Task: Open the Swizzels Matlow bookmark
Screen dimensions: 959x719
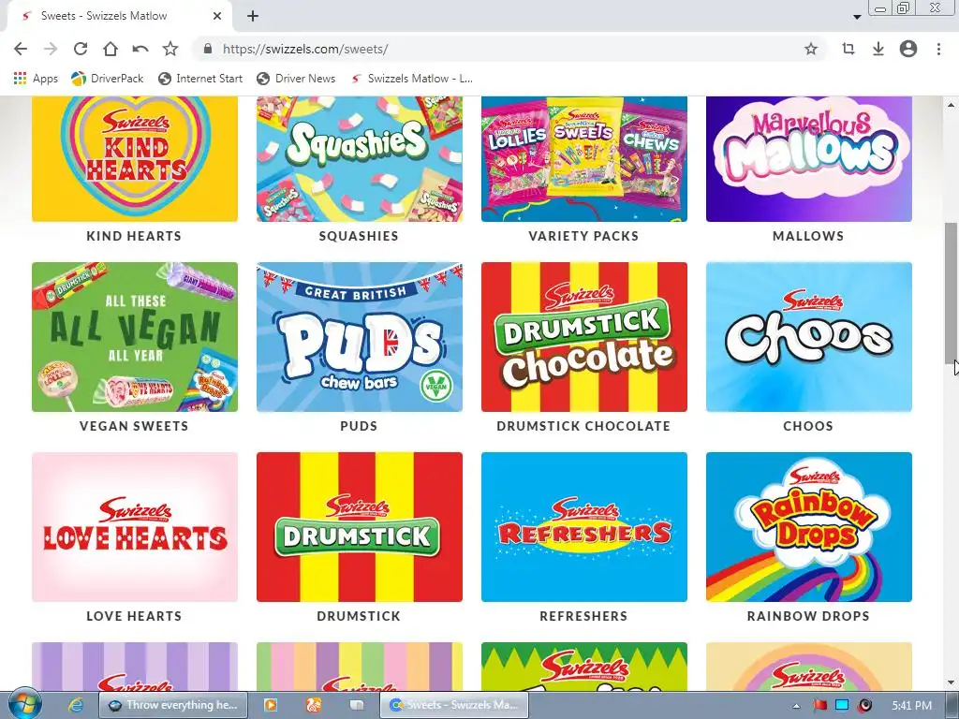Action: [x=411, y=79]
